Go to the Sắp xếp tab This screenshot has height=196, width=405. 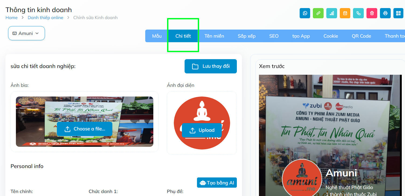(247, 36)
